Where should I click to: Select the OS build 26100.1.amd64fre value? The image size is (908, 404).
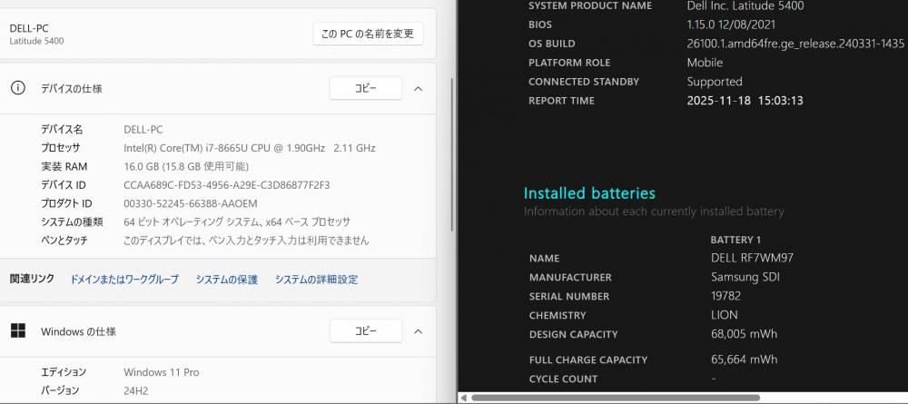[x=795, y=44]
